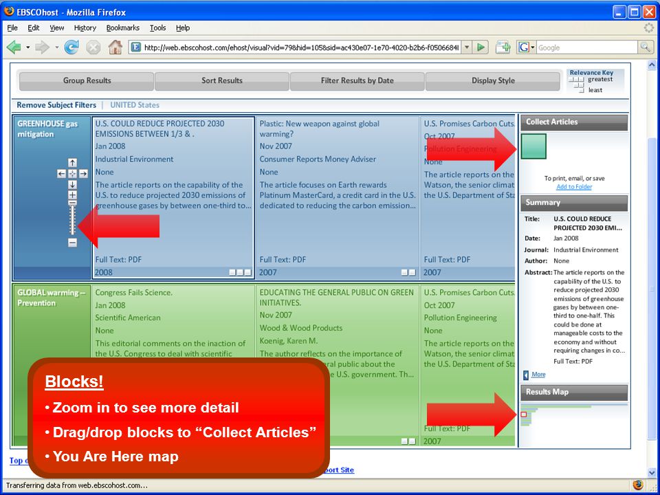Screen dimensions: 660x495
Task: Select U.S. Promises Carbon Cuts in green row
Action: [469, 293]
